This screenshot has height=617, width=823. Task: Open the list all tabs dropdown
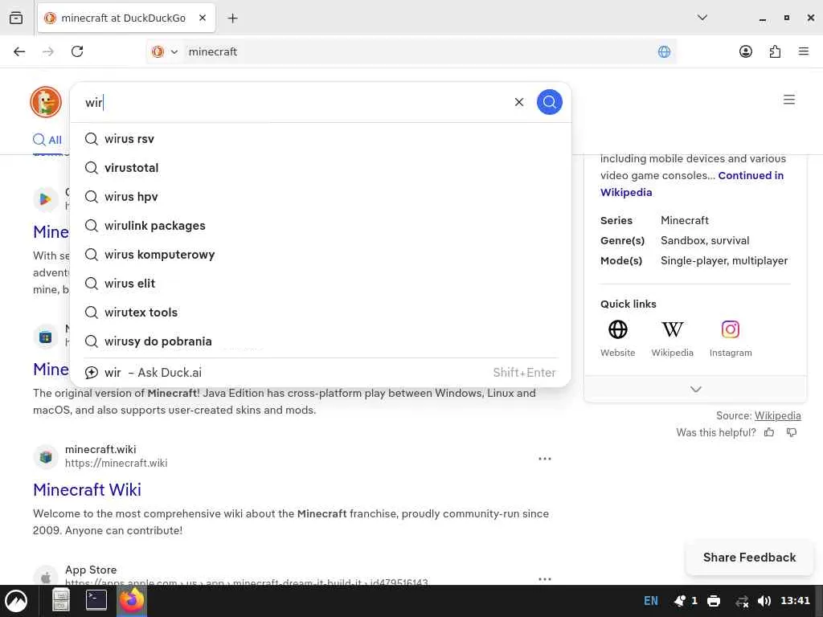click(702, 18)
